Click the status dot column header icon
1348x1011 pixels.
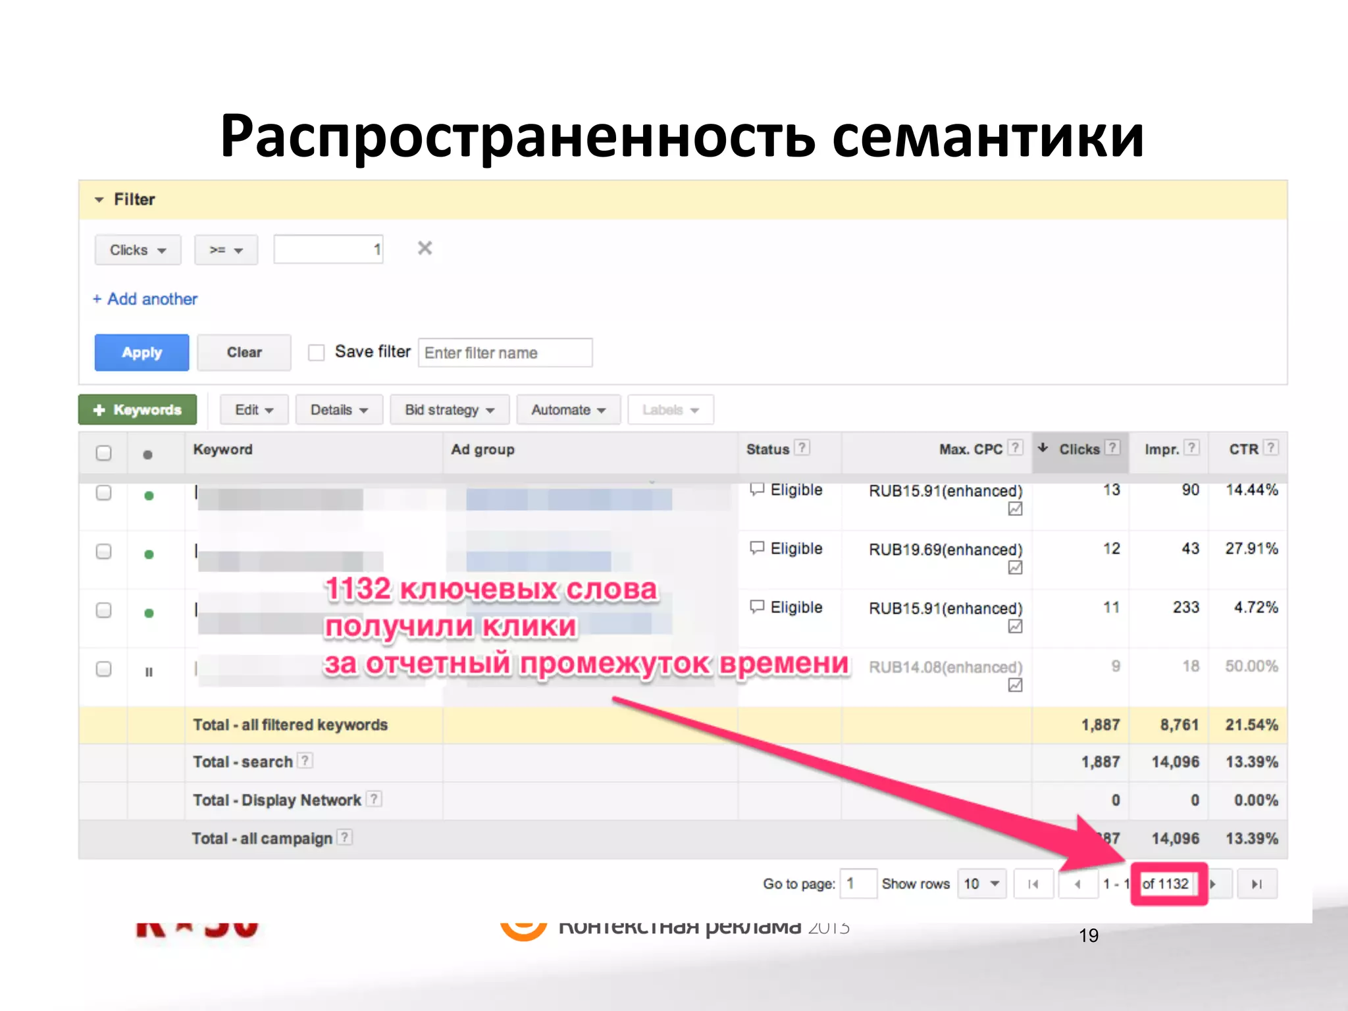coord(148,454)
